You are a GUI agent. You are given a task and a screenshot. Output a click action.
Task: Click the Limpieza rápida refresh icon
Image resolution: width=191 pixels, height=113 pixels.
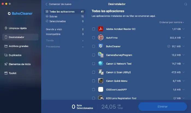[6, 28]
